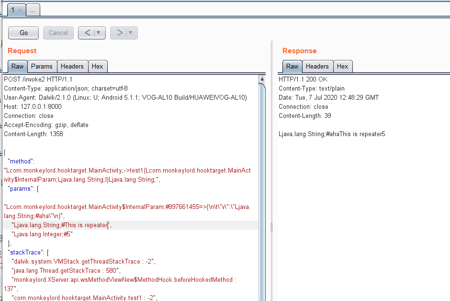Switch to the Request Hex tab
This screenshot has width=450, height=301.
tap(98, 66)
